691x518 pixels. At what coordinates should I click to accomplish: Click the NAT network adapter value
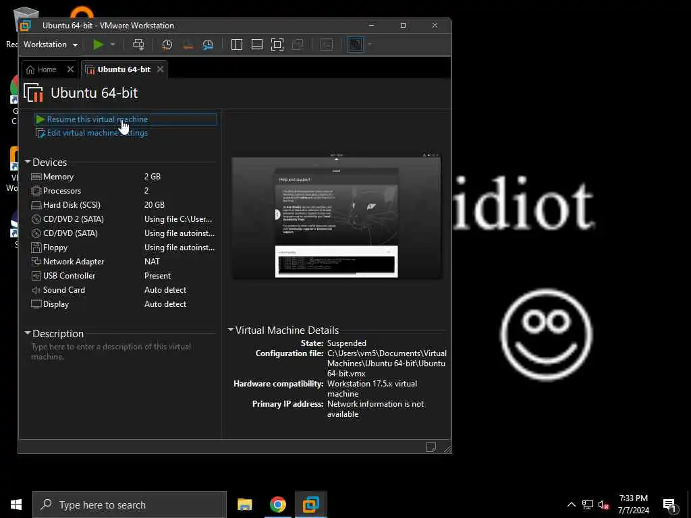point(152,262)
